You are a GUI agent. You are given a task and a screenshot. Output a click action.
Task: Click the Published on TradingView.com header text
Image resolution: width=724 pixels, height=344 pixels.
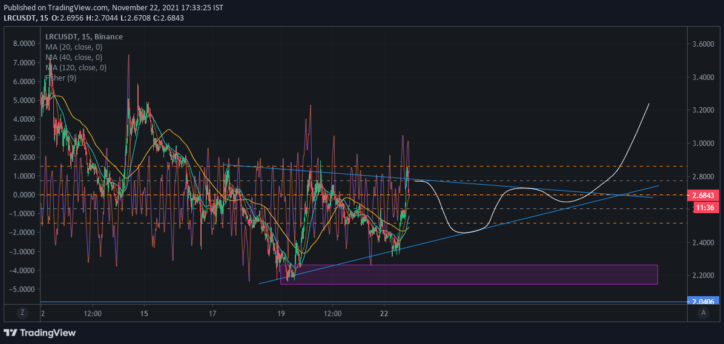114,7
